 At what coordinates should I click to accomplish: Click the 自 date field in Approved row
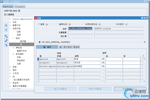tap(114, 59)
